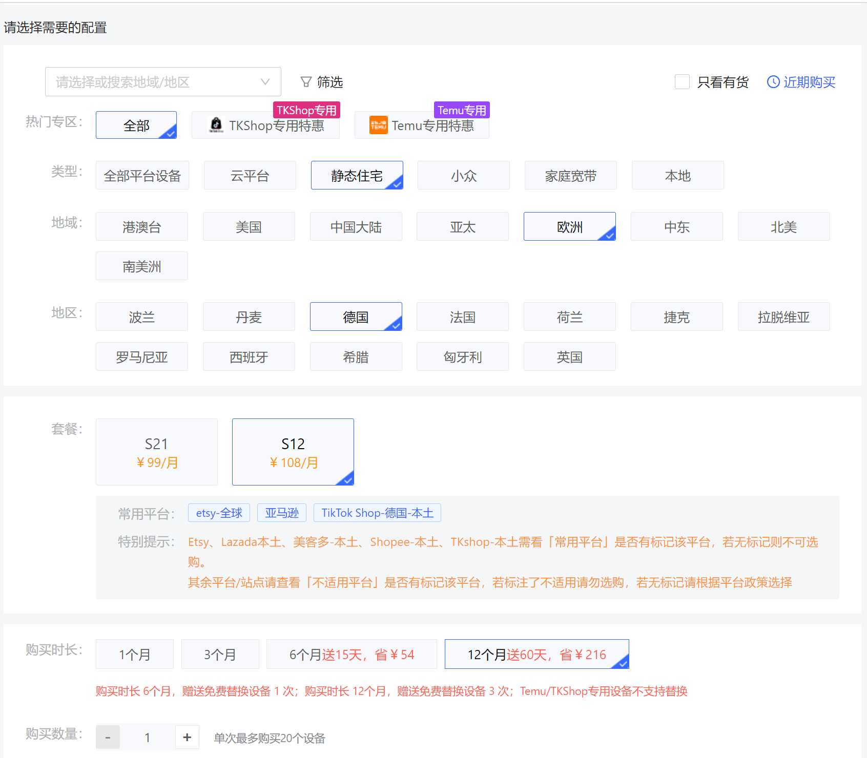Click the TikTok Shop logo icon
The width and height of the screenshot is (867, 758).
(x=216, y=125)
